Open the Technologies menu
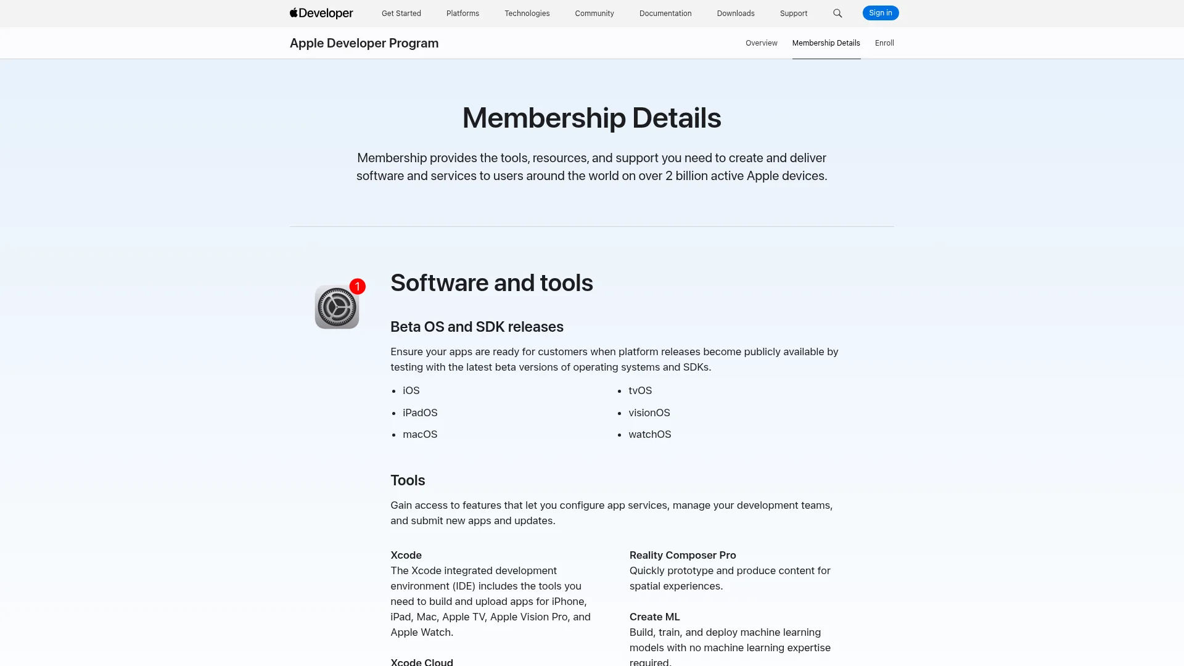Screen dimensions: 1184x666 527,13
